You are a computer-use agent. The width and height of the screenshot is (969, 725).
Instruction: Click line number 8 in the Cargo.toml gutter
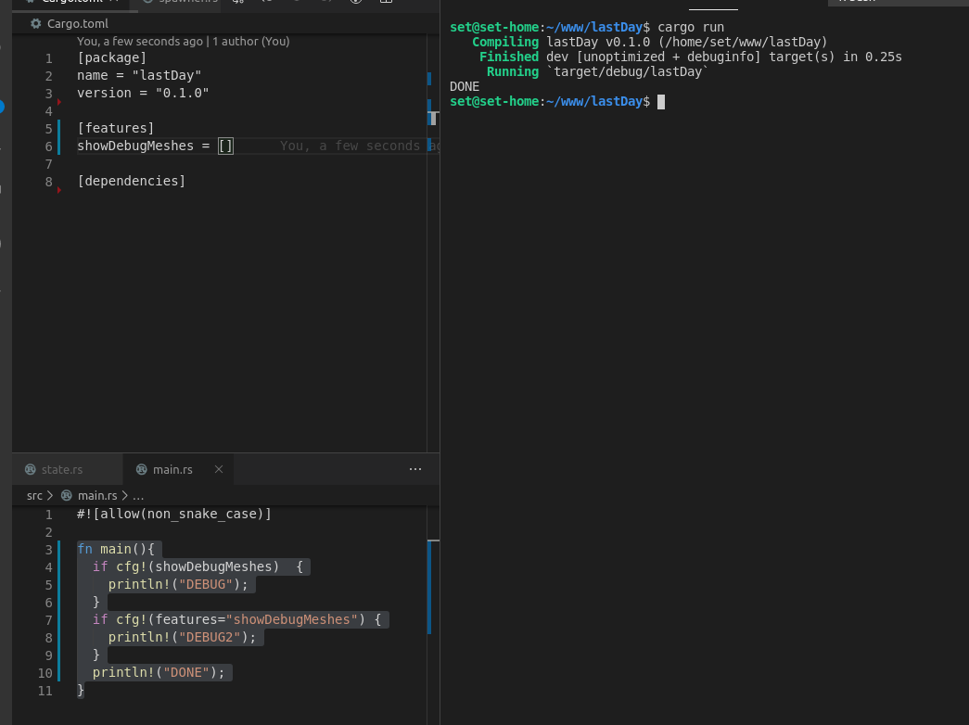(x=49, y=183)
